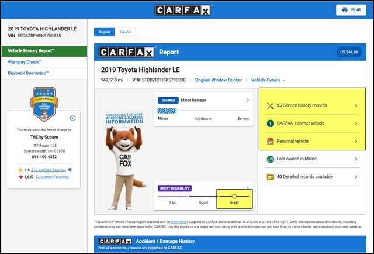Open the Original Window Sticker link
The image size is (374, 254).
pyautogui.click(x=219, y=80)
